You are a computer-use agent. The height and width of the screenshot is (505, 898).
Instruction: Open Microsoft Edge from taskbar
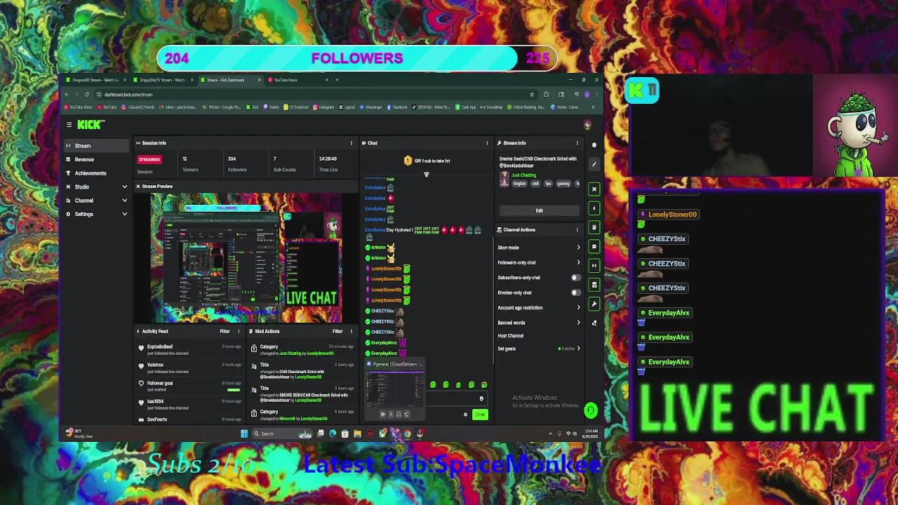point(333,433)
